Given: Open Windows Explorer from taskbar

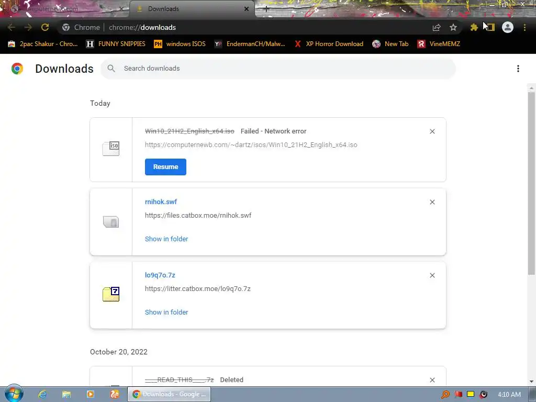Looking at the screenshot, I should click(66, 394).
